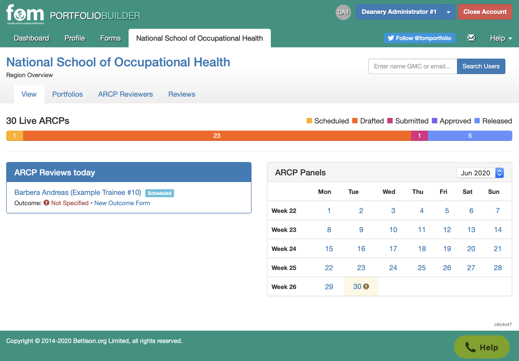The width and height of the screenshot is (519, 361).
Task: Click the 30 Live ARCPs heading
Action: [38, 121]
